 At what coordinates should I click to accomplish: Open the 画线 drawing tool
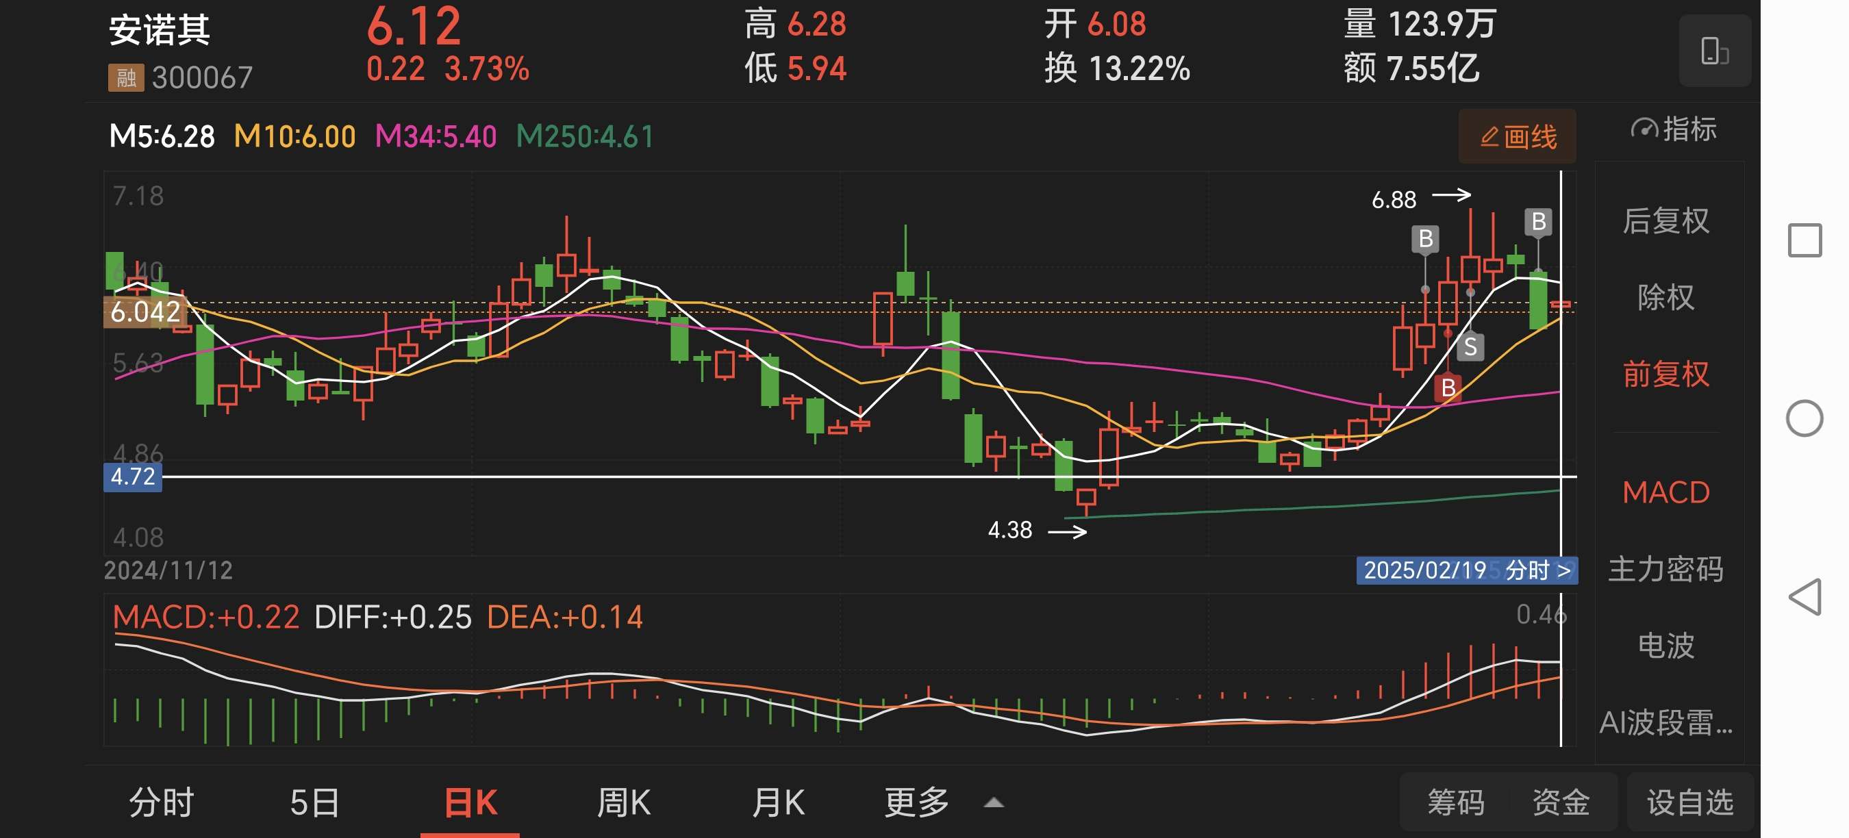coord(1518,136)
